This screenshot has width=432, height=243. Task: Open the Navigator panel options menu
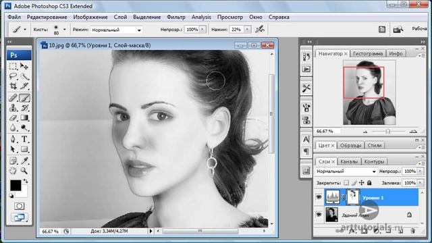pyautogui.click(x=421, y=55)
